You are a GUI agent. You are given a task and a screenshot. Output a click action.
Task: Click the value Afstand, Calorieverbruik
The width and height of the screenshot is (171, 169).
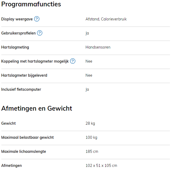pyautogui.click(x=106, y=19)
